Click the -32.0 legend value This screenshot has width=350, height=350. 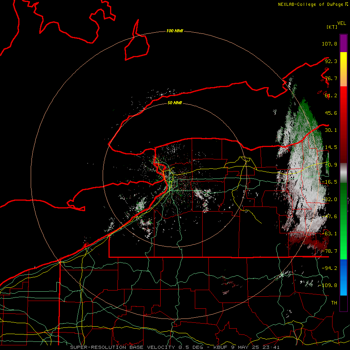coord(329,199)
